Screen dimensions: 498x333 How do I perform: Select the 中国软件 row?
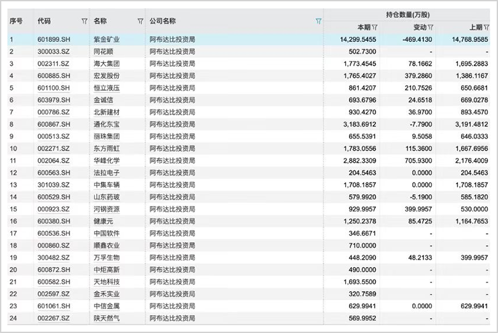coord(107,233)
